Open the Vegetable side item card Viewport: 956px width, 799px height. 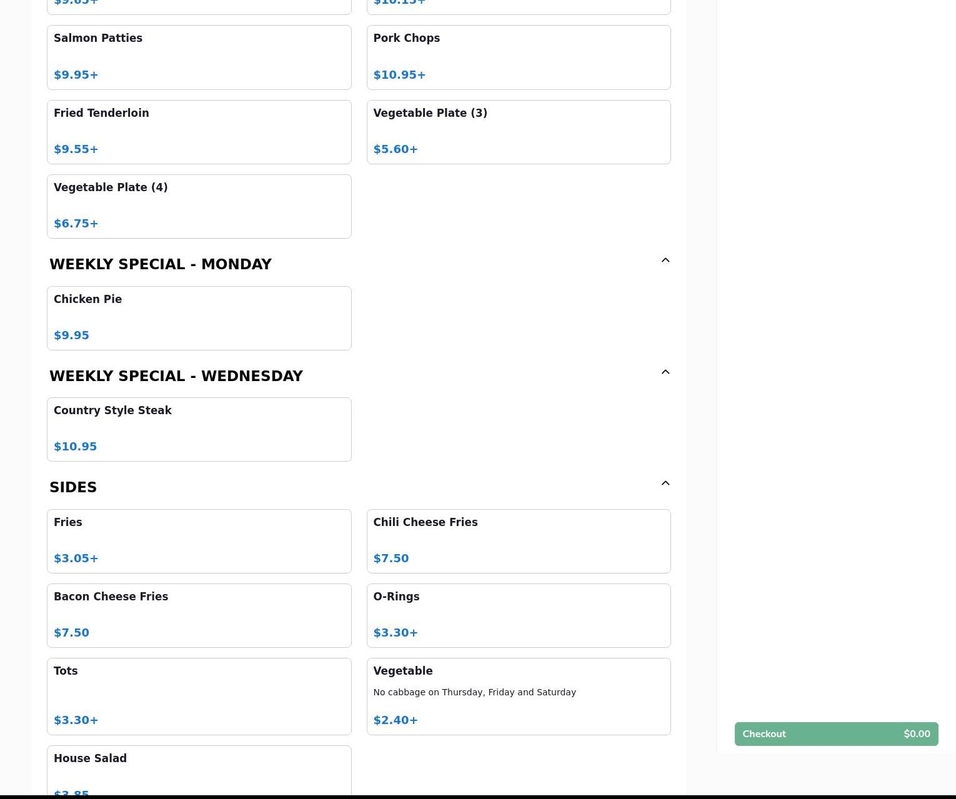coord(519,697)
